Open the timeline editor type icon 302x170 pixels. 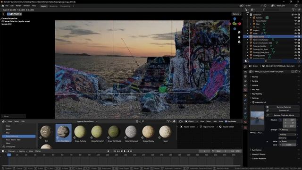coord(3,151)
